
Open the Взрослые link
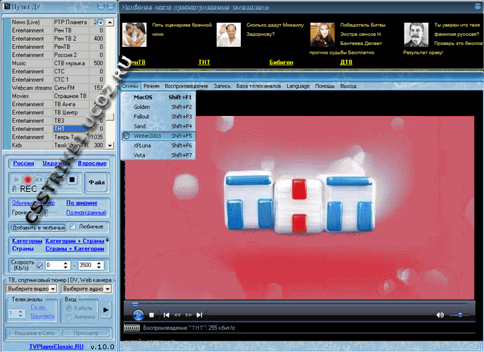pyautogui.click(x=92, y=163)
